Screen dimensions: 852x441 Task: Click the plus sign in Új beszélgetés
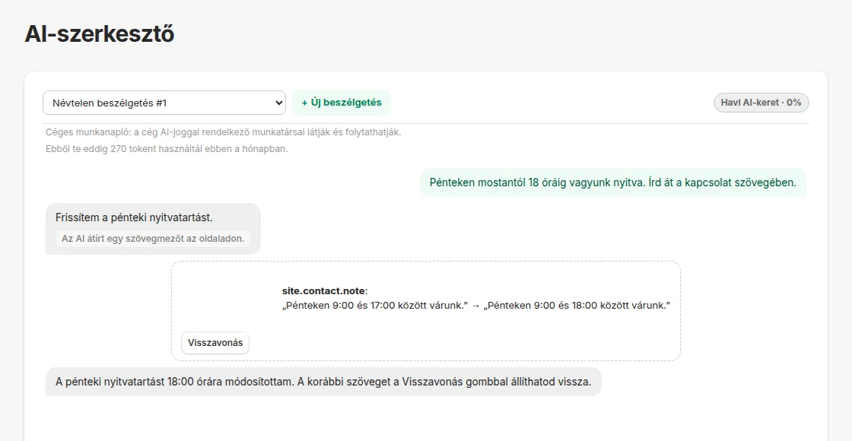(x=304, y=103)
